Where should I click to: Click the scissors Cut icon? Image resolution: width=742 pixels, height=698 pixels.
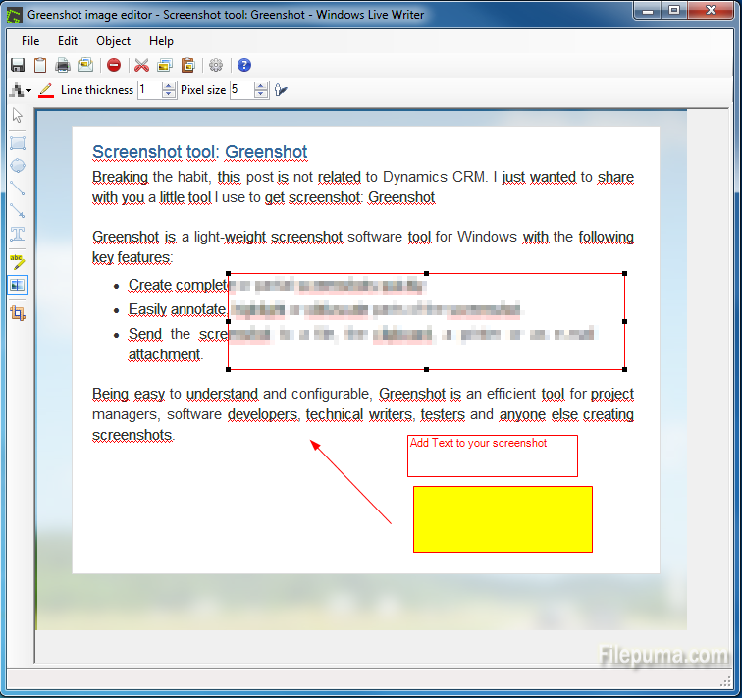coord(141,65)
